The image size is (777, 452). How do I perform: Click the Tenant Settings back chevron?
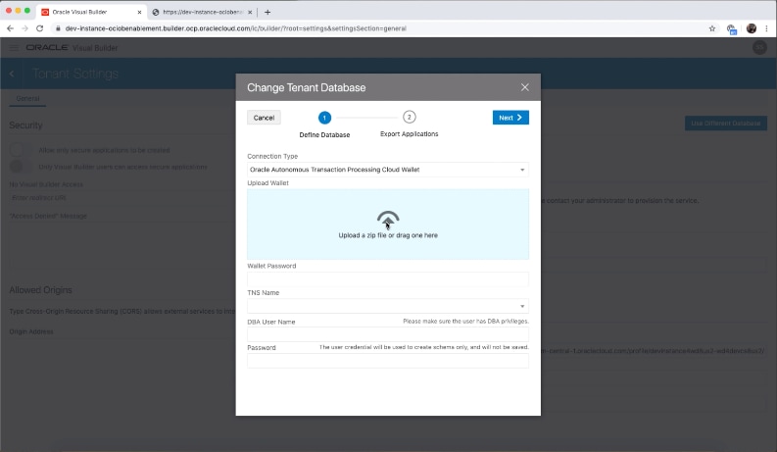click(x=12, y=74)
